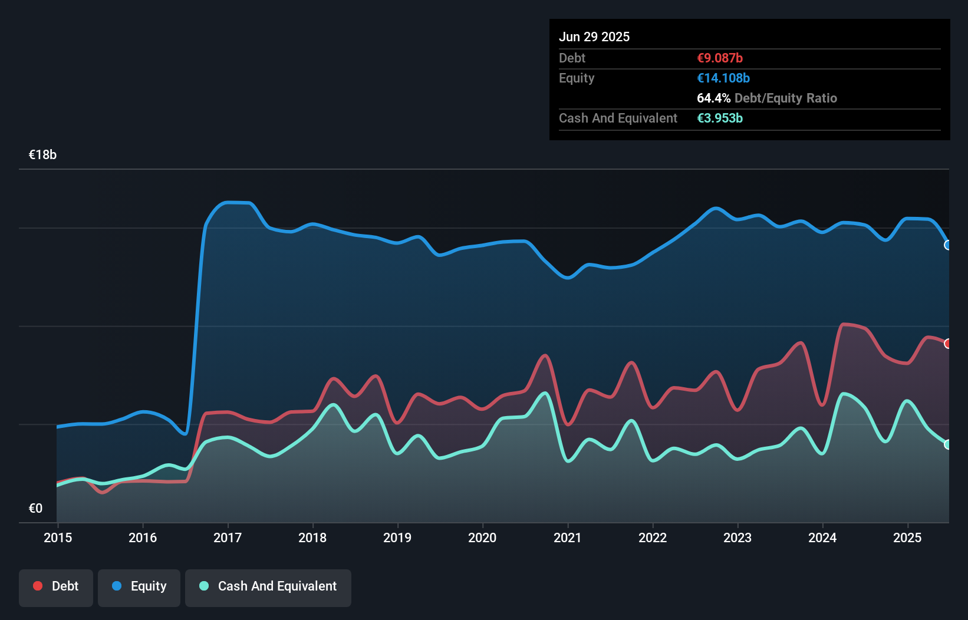This screenshot has width=968, height=620.
Task: Click the 2015 x-axis label
Action: tap(58, 537)
